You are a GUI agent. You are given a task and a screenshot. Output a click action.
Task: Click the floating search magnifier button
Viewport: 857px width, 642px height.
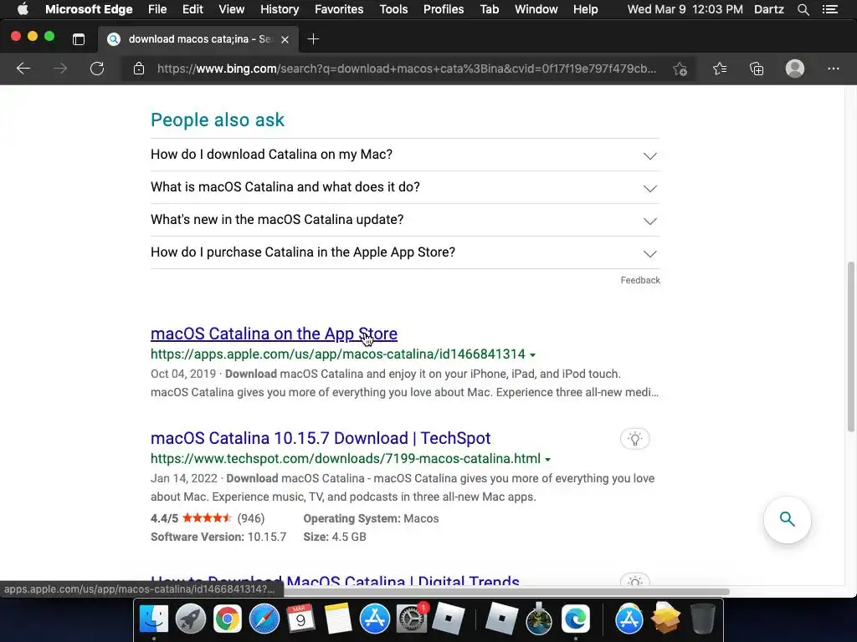787,519
